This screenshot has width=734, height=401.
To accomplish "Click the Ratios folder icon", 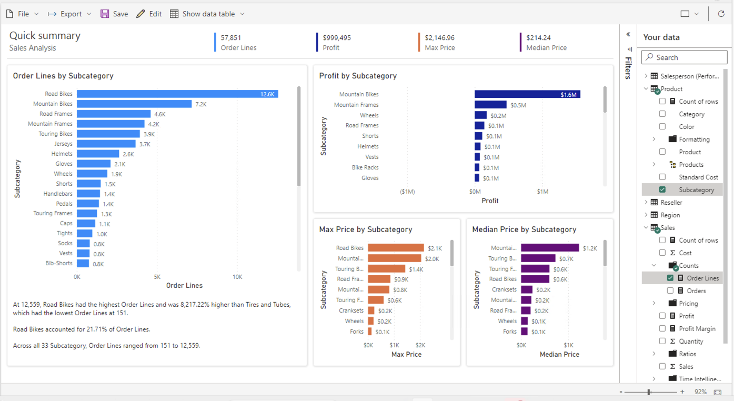I will tap(672, 354).
